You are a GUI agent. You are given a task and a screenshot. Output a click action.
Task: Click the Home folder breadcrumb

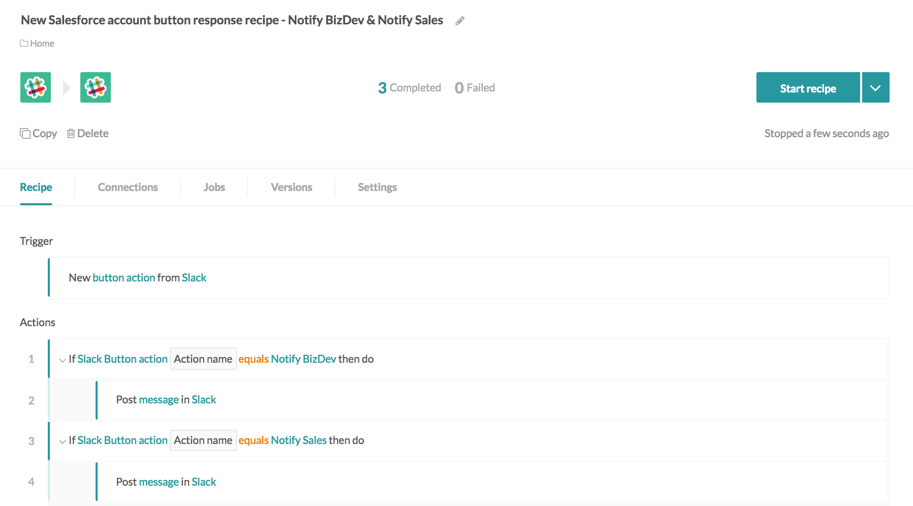[37, 44]
